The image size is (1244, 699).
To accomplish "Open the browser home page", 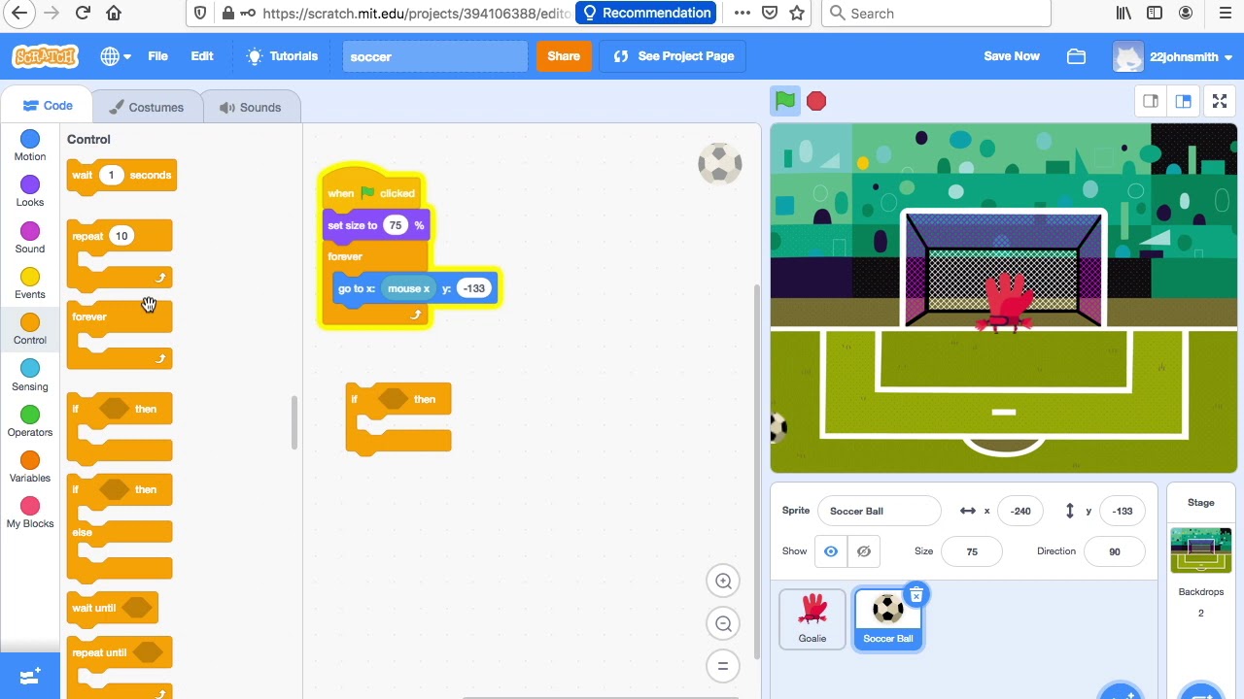I will point(114,14).
